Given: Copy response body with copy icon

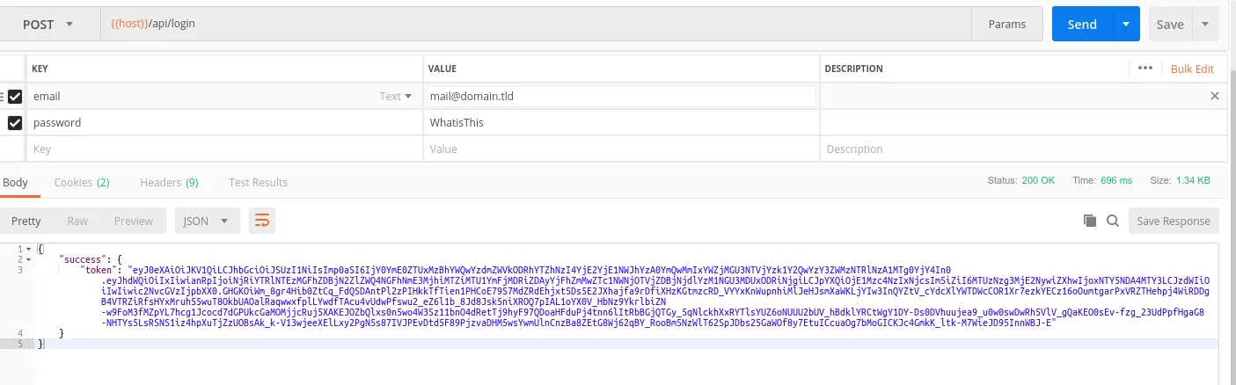Looking at the screenshot, I should tap(1090, 221).
